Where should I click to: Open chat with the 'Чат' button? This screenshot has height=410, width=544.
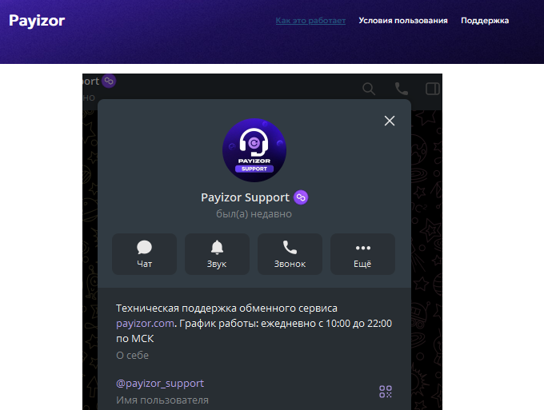click(x=144, y=254)
